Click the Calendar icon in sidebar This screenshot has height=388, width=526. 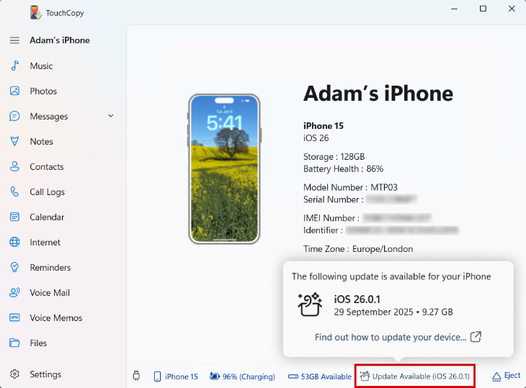click(14, 217)
